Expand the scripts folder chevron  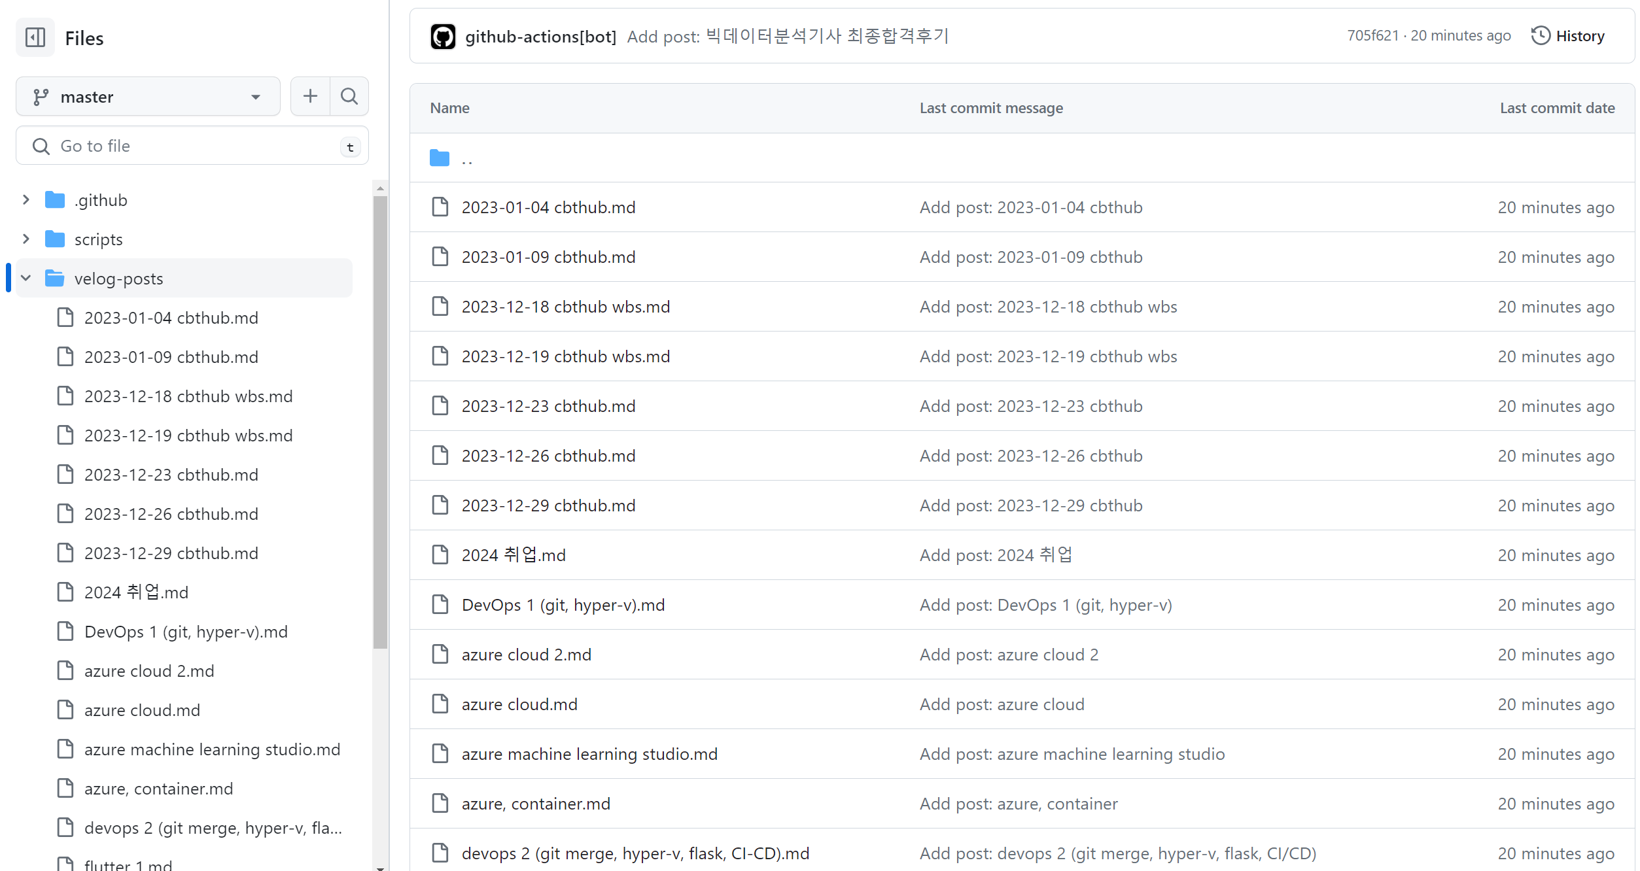click(26, 239)
